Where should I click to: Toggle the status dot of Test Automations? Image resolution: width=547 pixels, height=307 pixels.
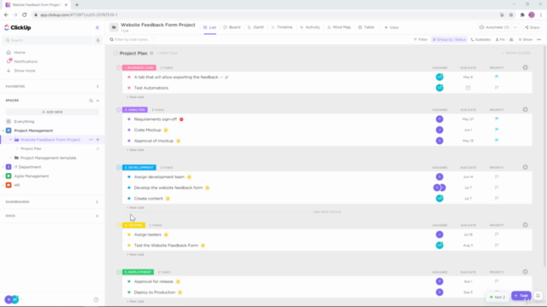(x=129, y=88)
